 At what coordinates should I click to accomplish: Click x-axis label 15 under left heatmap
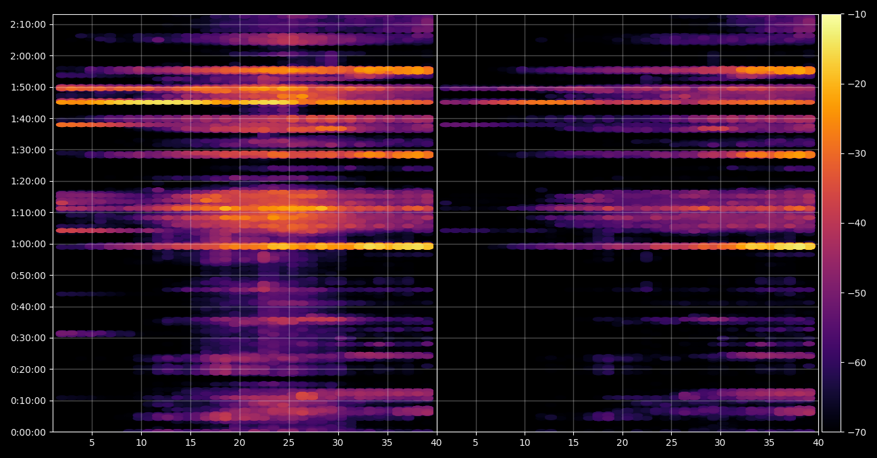click(x=190, y=443)
